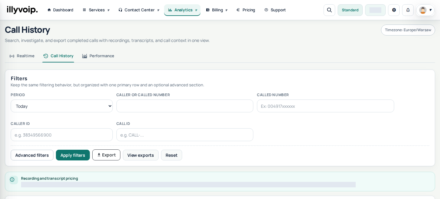Image resolution: width=440 pixels, height=199 pixels.
Task: Expand the account menu arrow
Action: [431, 10]
